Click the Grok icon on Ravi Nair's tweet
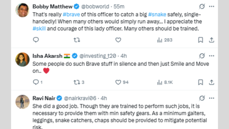 click(202, 98)
